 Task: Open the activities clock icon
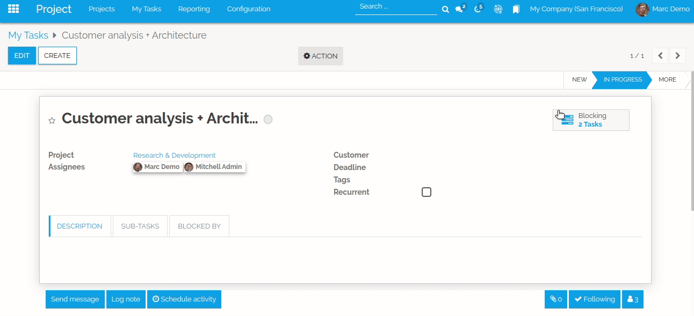[x=479, y=9]
